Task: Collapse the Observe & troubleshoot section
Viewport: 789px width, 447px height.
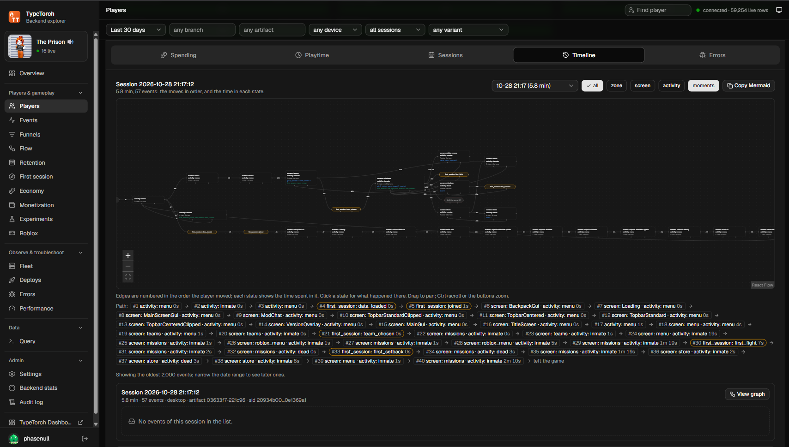Action: click(46, 253)
